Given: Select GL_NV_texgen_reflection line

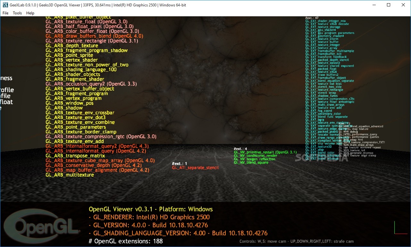Looking at the screenshot, I should point(255,159).
